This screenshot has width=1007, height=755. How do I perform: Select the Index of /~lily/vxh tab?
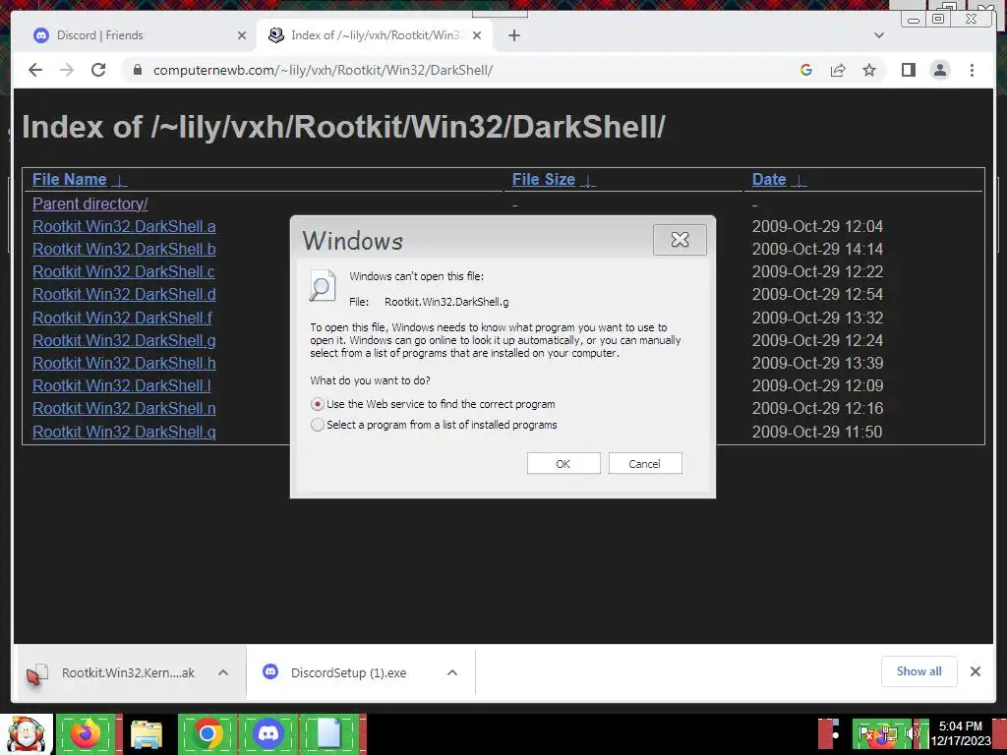point(375,35)
